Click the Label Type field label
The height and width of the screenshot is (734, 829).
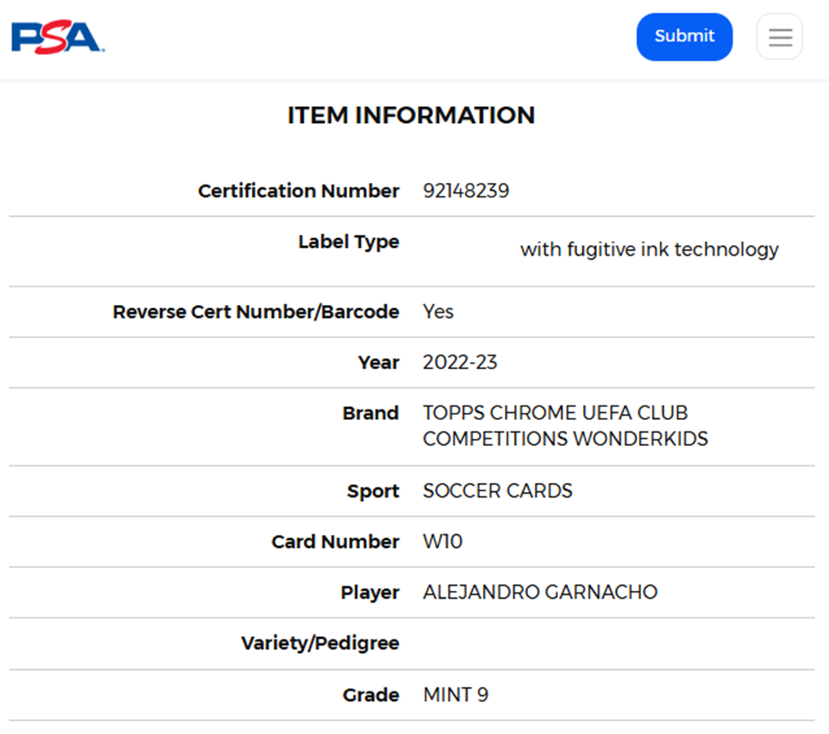point(348,242)
